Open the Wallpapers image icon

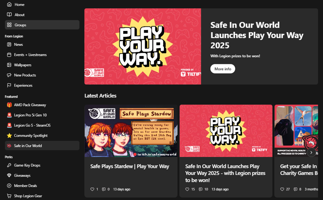click(9, 65)
